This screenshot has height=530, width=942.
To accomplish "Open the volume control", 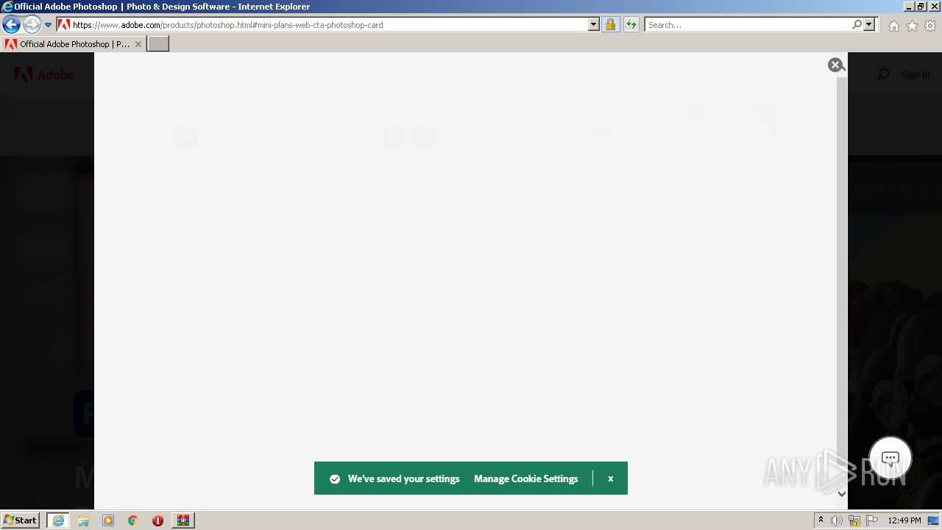I will coord(837,520).
